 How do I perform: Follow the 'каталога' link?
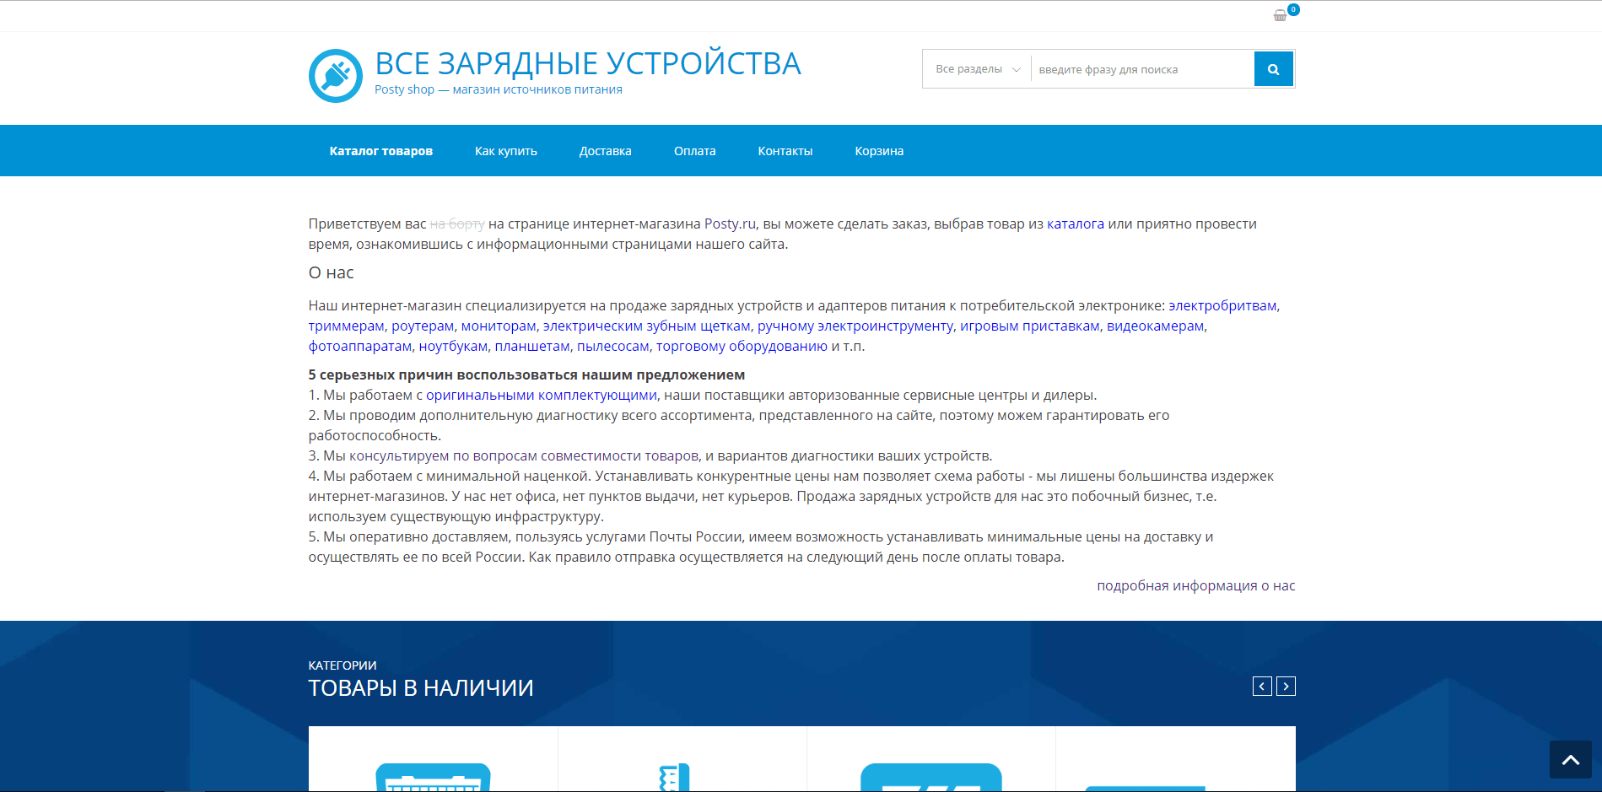[x=1075, y=224]
